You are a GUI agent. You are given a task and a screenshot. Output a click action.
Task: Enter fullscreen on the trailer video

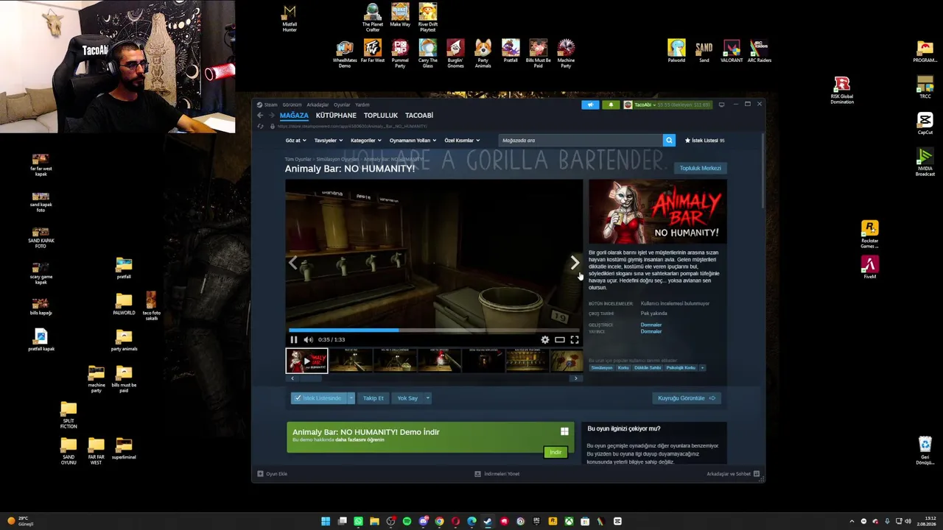[x=575, y=339]
